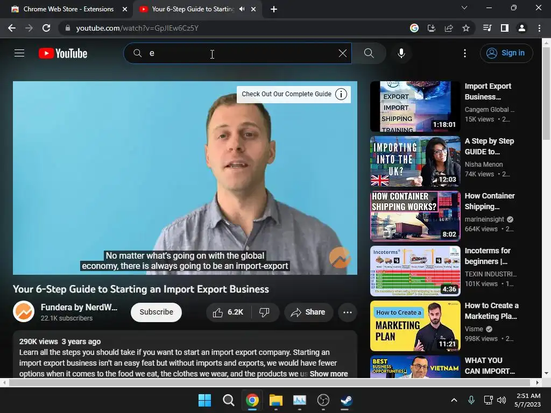
Task: Close the YouTube video tab
Action: pyautogui.click(x=253, y=9)
